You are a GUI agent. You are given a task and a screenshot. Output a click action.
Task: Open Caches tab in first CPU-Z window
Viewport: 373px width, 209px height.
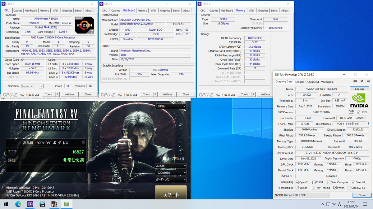click(18, 11)
